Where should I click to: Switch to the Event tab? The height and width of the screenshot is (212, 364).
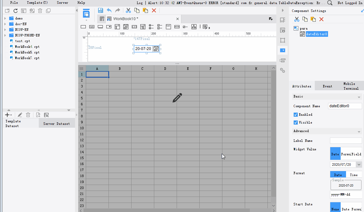click(x=327, y=86)
